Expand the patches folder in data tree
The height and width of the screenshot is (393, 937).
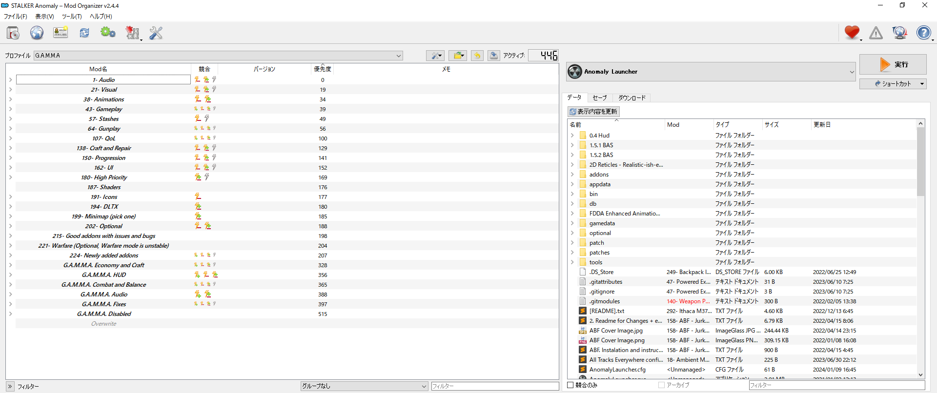tap(572, 253)
